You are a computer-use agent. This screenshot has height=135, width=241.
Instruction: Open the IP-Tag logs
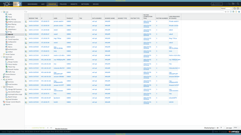(10, 32)
